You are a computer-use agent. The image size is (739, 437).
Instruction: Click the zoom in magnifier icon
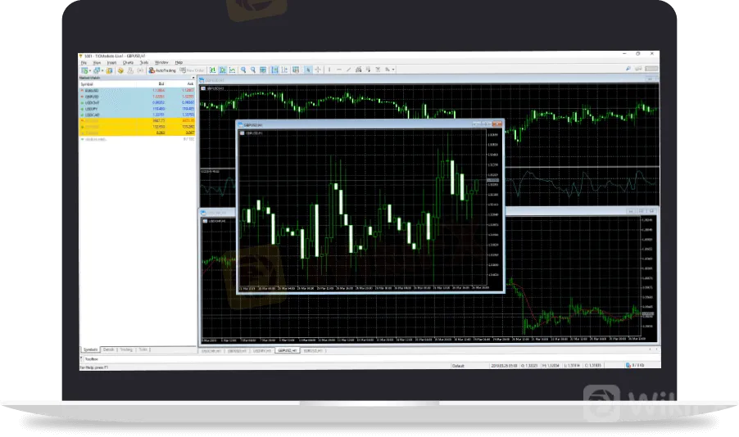point(244,70)
